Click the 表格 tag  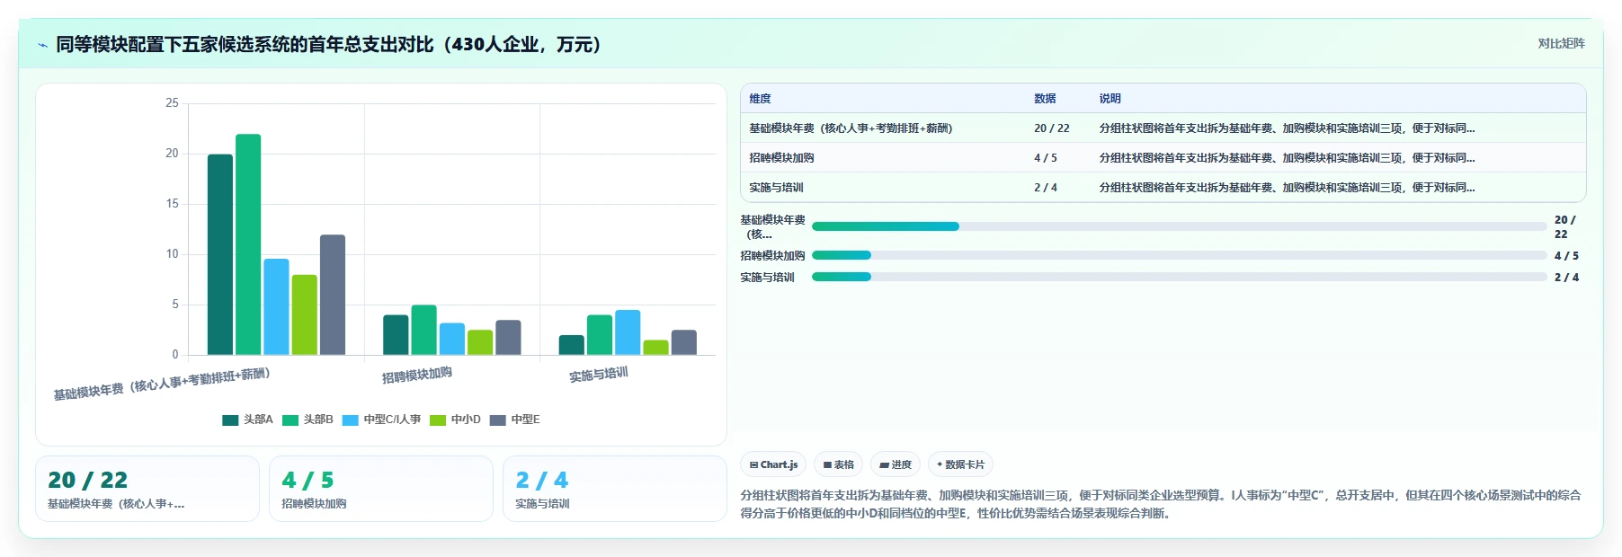point(839,464)
